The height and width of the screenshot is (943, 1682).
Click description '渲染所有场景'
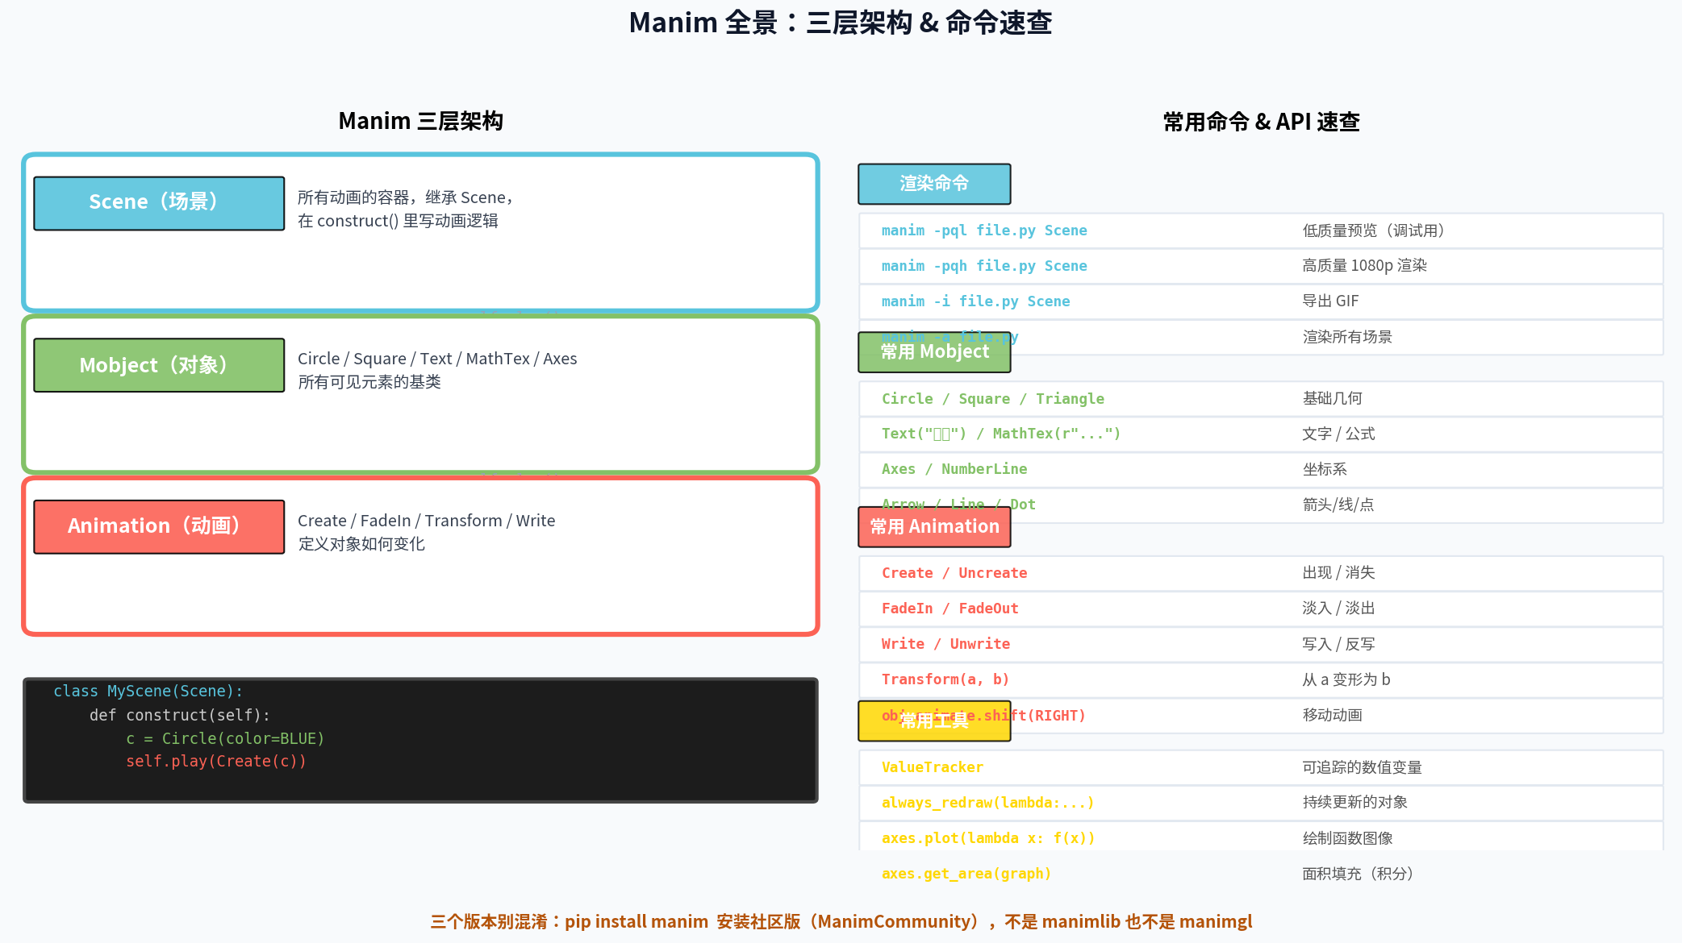tap(1347, 337)
